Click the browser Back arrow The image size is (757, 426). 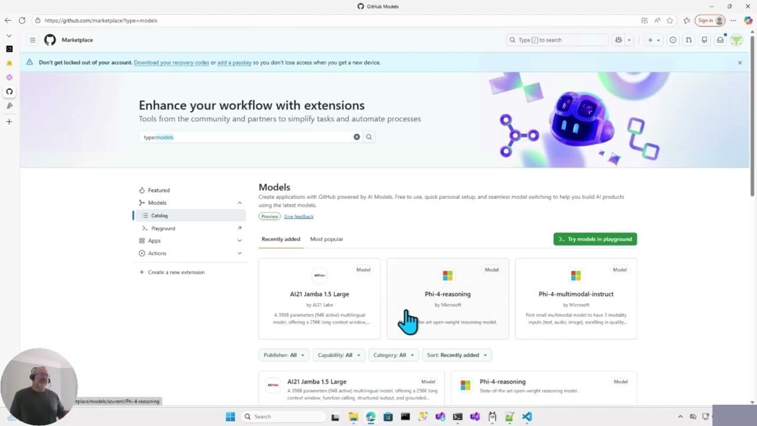[x=8, y=20]
